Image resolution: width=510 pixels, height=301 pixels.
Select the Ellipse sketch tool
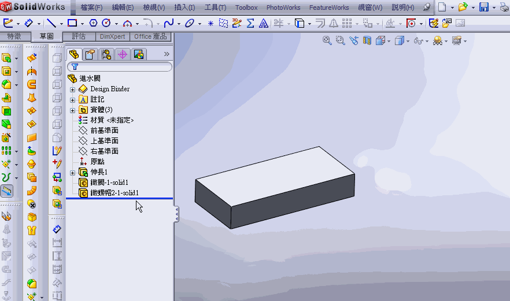[190, 23]
